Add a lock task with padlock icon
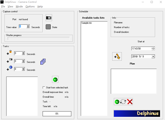Viewport: 165px width, 120px height. [9, 53]
